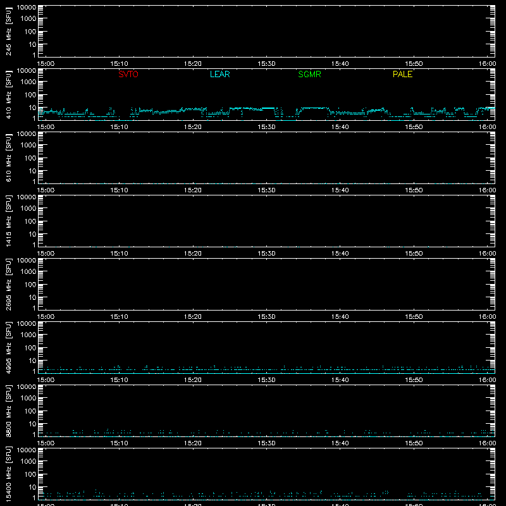Click 15:30 time label of 245 MHz plot
This screenshot has width=506, height=506.
[x=266, y=64]
